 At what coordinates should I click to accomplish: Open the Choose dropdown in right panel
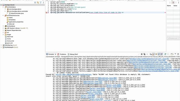tap(173, 38)
